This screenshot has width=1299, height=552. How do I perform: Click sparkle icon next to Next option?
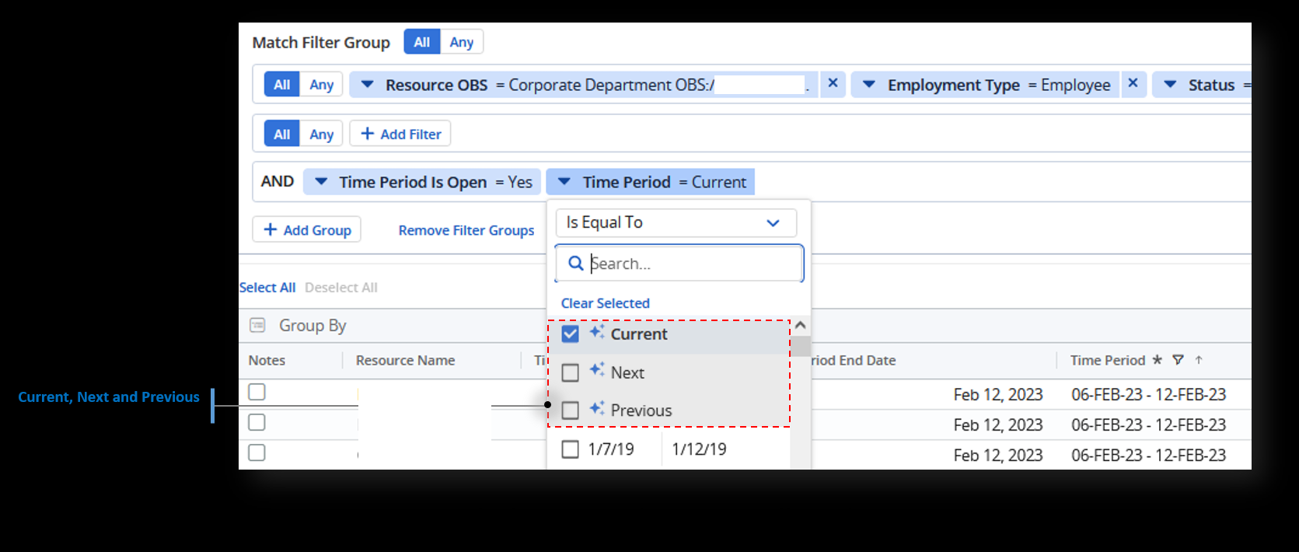point(597,369)
